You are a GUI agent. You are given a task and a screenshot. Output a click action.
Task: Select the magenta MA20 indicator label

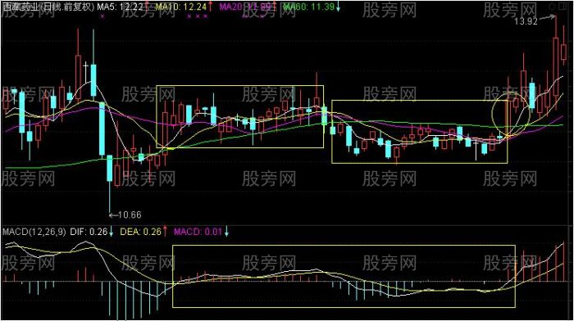(245, 7)
